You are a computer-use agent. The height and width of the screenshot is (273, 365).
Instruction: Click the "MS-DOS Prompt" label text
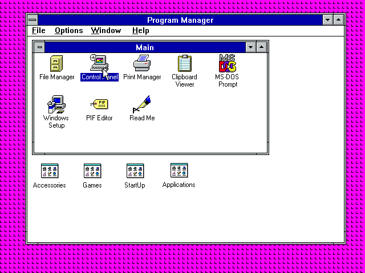(x=227, y=80)
